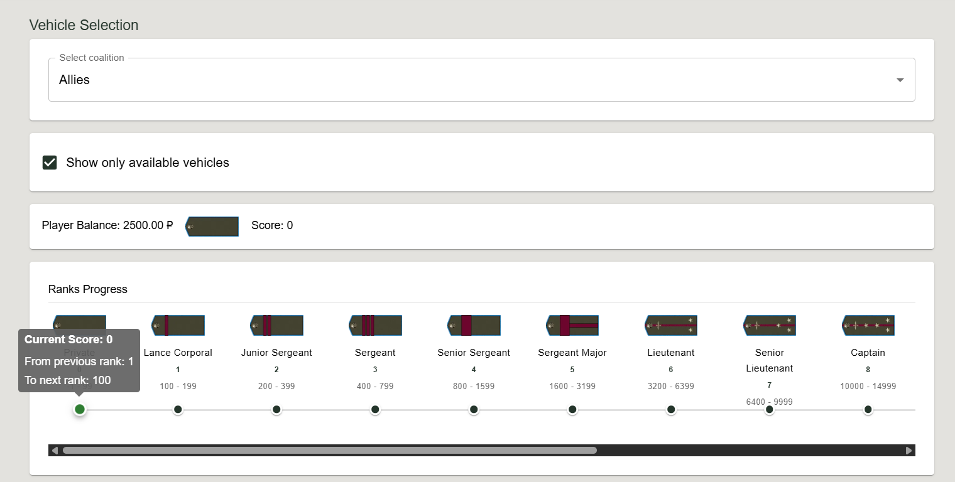Click the Captain four-star epaulette icon
Screen dimensions: 955x482
(868, 325)
